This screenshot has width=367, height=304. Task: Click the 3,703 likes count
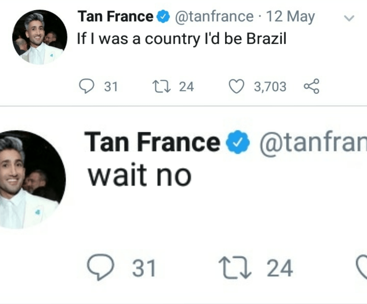270,87
